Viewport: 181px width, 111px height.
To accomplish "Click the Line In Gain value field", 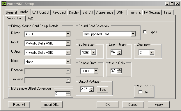I will coord(114,52).
